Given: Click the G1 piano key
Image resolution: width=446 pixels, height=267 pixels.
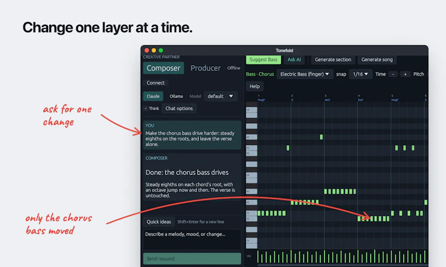Looking at the screenshot, I should click(x=251, y=202).
